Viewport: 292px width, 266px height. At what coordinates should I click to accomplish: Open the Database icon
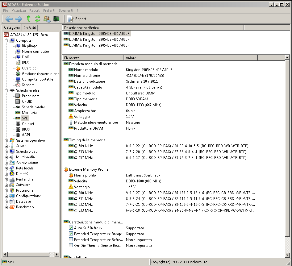(12, 202)
